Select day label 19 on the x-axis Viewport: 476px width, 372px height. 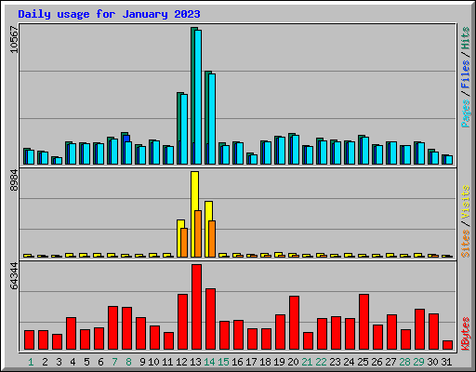pos(279,362)
